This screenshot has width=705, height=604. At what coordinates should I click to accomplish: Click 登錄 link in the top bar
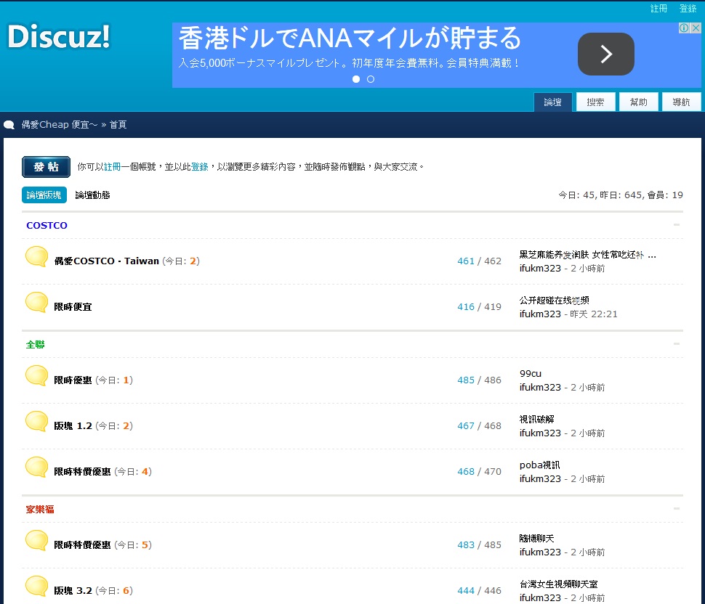tap(688, 9)
